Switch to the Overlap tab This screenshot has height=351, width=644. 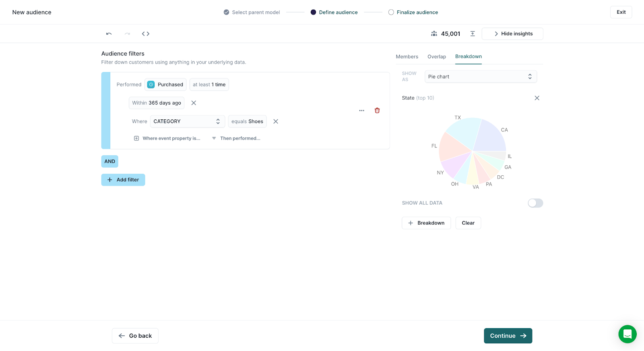tap(436, 57)
